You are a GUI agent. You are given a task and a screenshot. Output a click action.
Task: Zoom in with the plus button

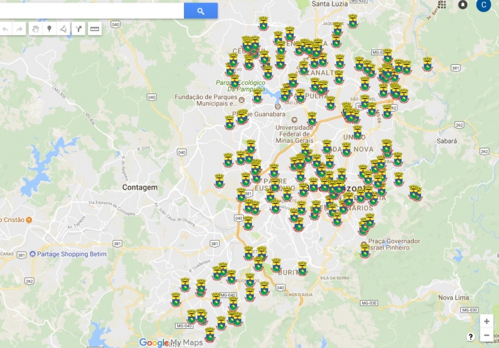pos(487,322)
